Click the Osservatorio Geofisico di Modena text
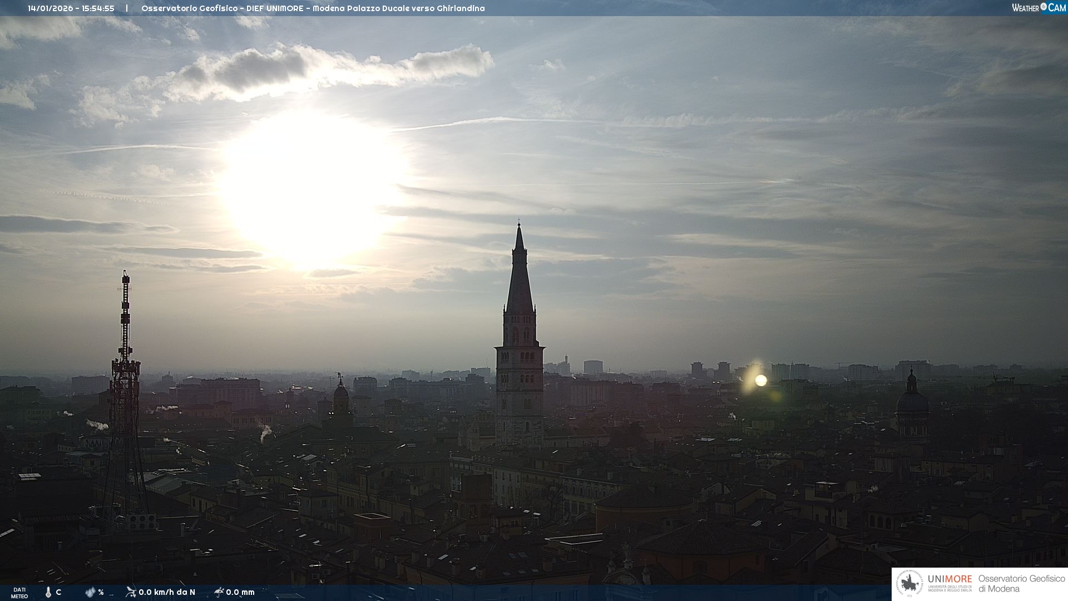Viewport: 1068px width, 601px height. [1021, 584]
